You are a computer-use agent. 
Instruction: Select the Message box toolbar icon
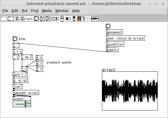coord(11,19)
